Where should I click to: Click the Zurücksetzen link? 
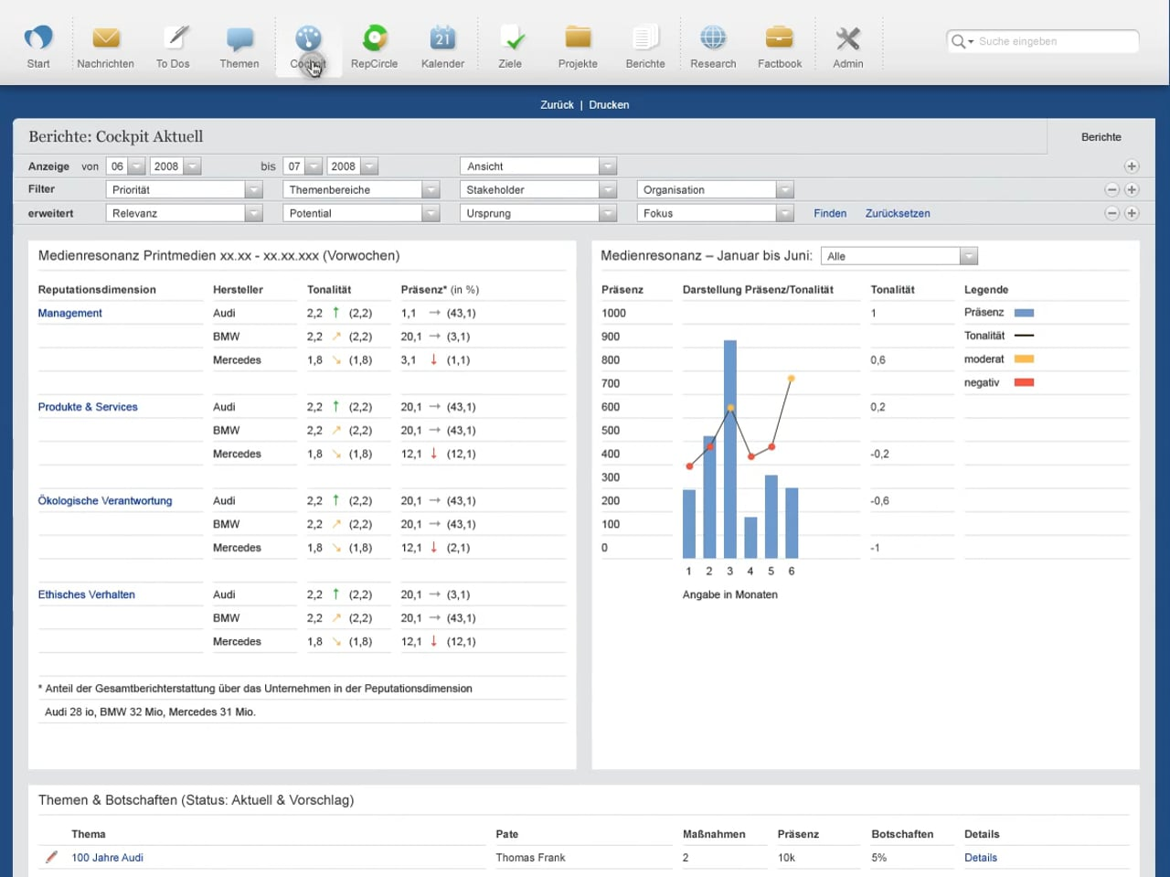click(x=898, y=214)
